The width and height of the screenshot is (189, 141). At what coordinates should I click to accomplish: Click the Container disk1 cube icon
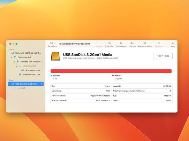[15, 57]
